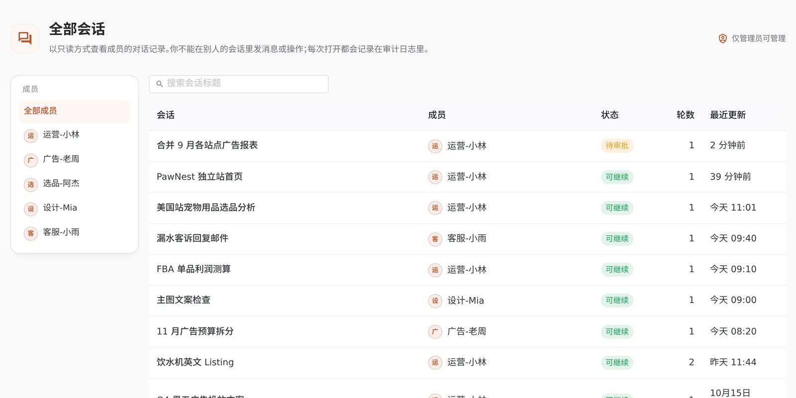This screenshot has height=398, width=796.
Task: Select 全部成员 in the member sidebar
Action: tap(75, 111)
